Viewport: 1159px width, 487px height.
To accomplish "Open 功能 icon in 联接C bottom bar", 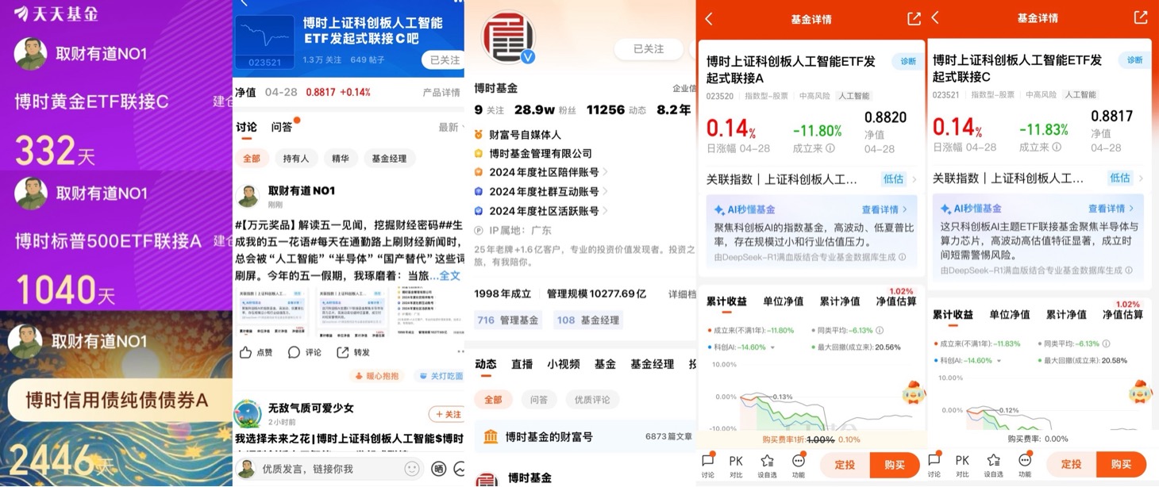I will pyautogui.click(x=1025, y=465).
